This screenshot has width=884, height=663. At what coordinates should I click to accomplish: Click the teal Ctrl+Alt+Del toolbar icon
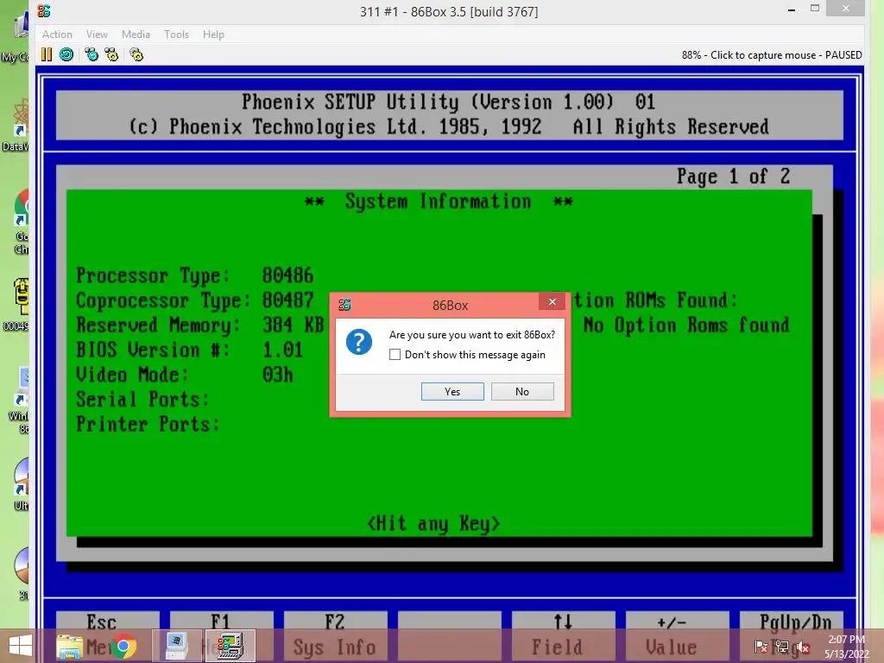click(x=91, y=54)
